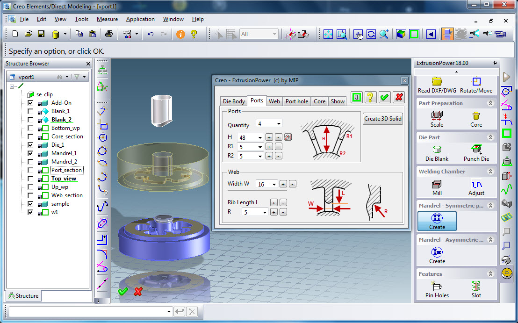Collapse the Part Preparation section

pyautogui.click(x=490, y=103)
